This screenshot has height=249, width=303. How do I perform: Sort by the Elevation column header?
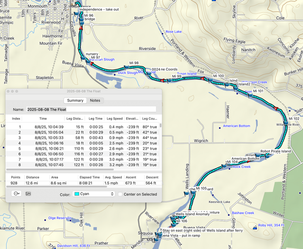[x=132, y=119]
